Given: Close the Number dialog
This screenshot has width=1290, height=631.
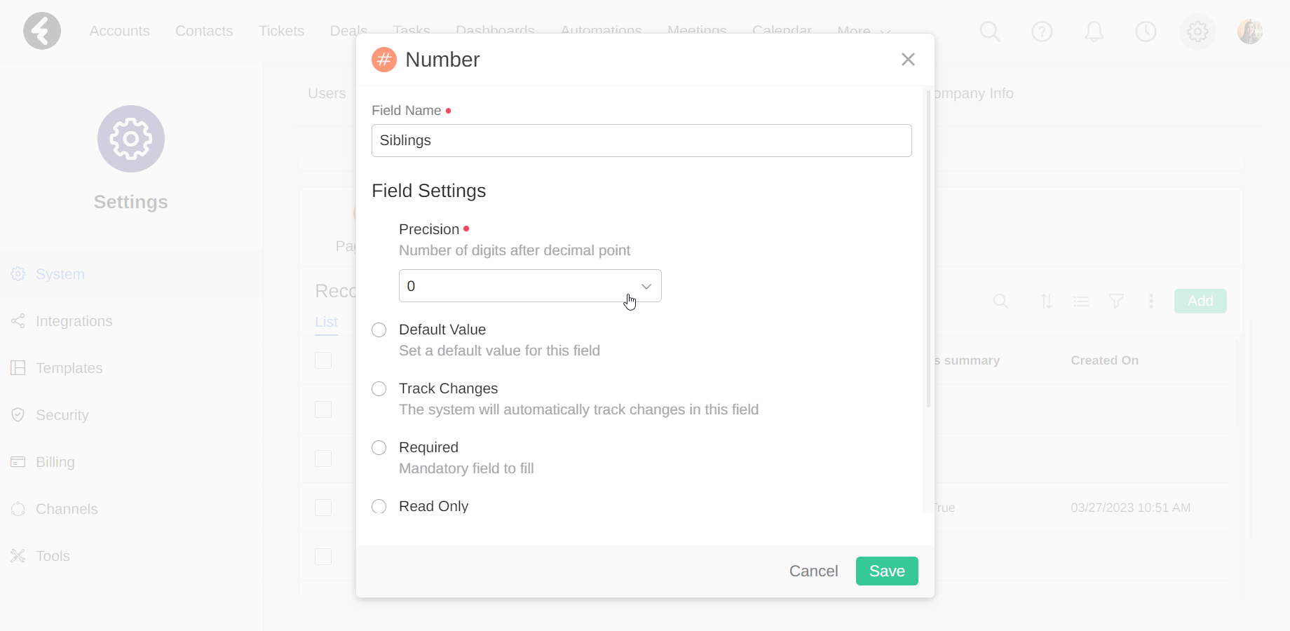Looking at the screenshot, I should (x=908, y=60).
